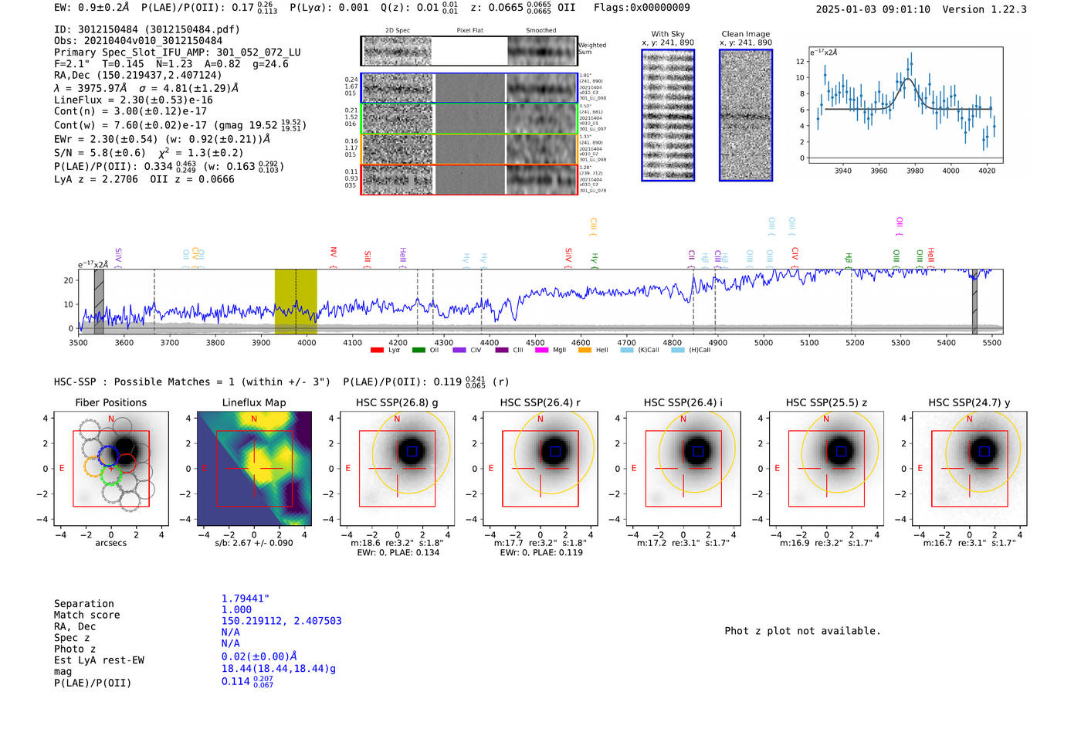Open the With Sky image cutout
Viewport: 1081px width, 736px height.
coord(668,115)
